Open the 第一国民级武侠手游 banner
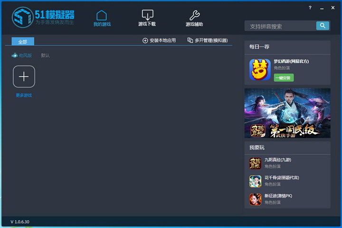 pyautogui.click(x=287, y=113)
